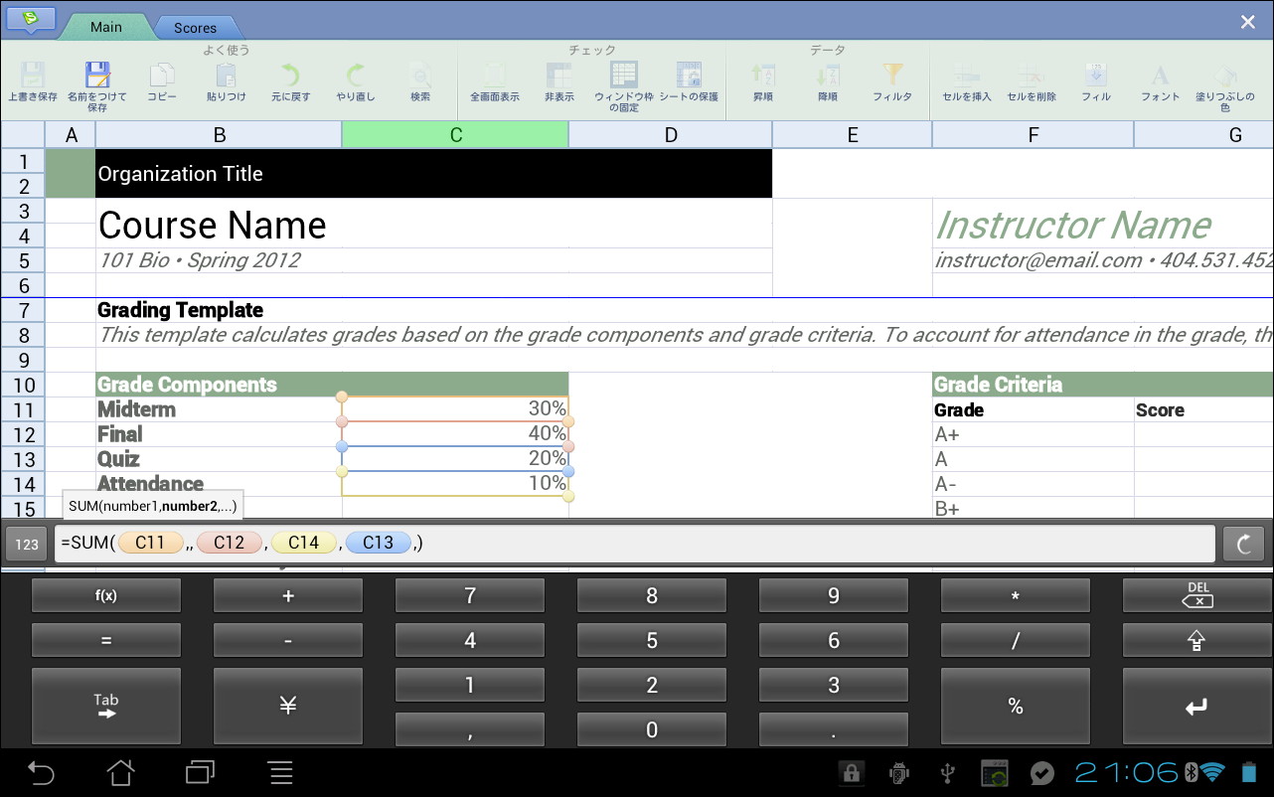Image resolution: width=1274 pixels, height=797 pixels.
Task: Tap the yen ¥ key
Action: tap(288, 706)
